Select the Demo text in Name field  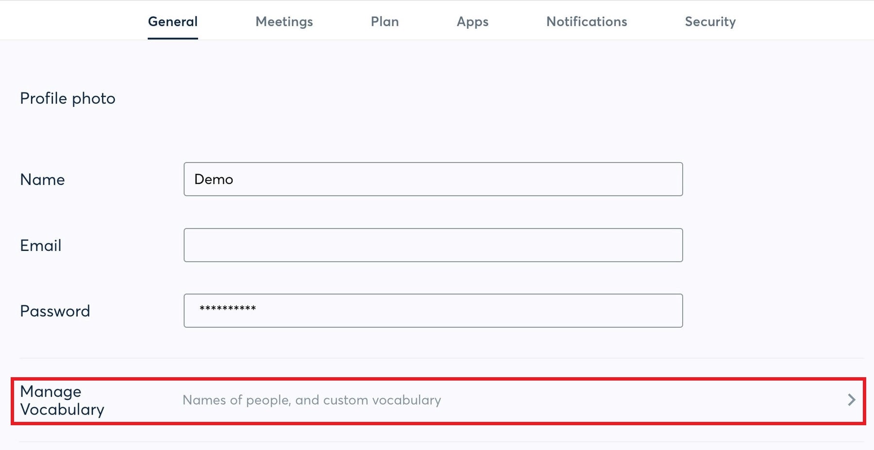click(x=213, y=179)
